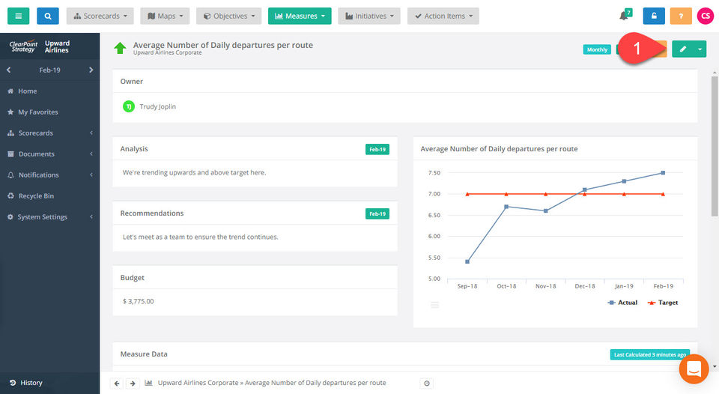Click the budget value $ 3,775.00
The height and width of the screenshot is (394, 719).
pos(138,301)
